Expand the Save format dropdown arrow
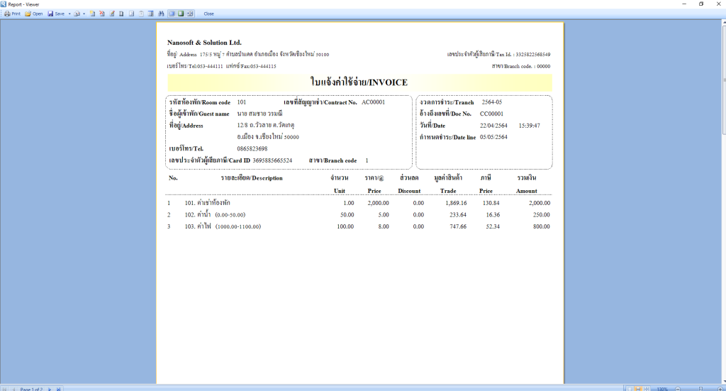This screenshot has width=726, height=391. pyautogui.click(x=69, y=14)
